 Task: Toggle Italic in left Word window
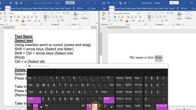tap(15, 17)
